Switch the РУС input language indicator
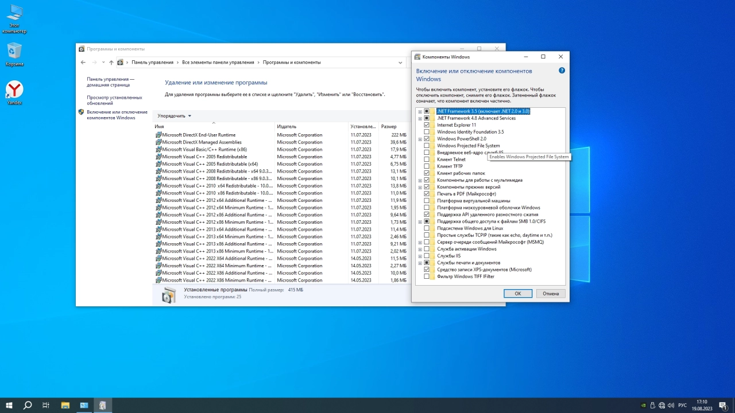This screenshot has height=413, width=735. 682,406
